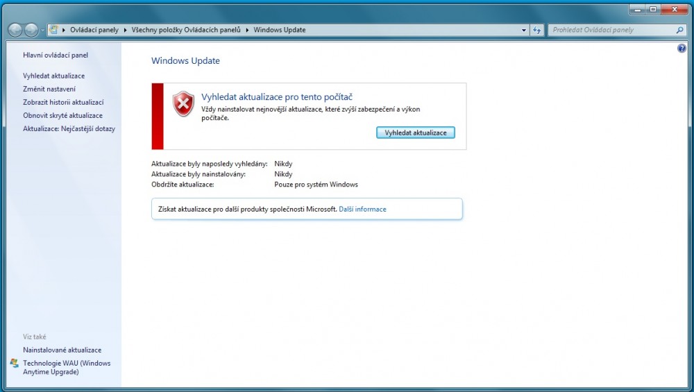
Task: Click the red shield error icon
Action: [x=183, y=104]
